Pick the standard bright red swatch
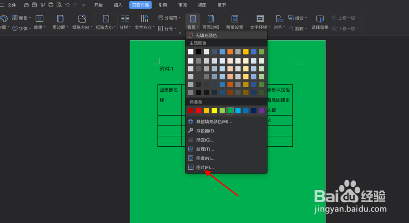The width and height of the screenshot is (409, 223). (x=198, y=111)
